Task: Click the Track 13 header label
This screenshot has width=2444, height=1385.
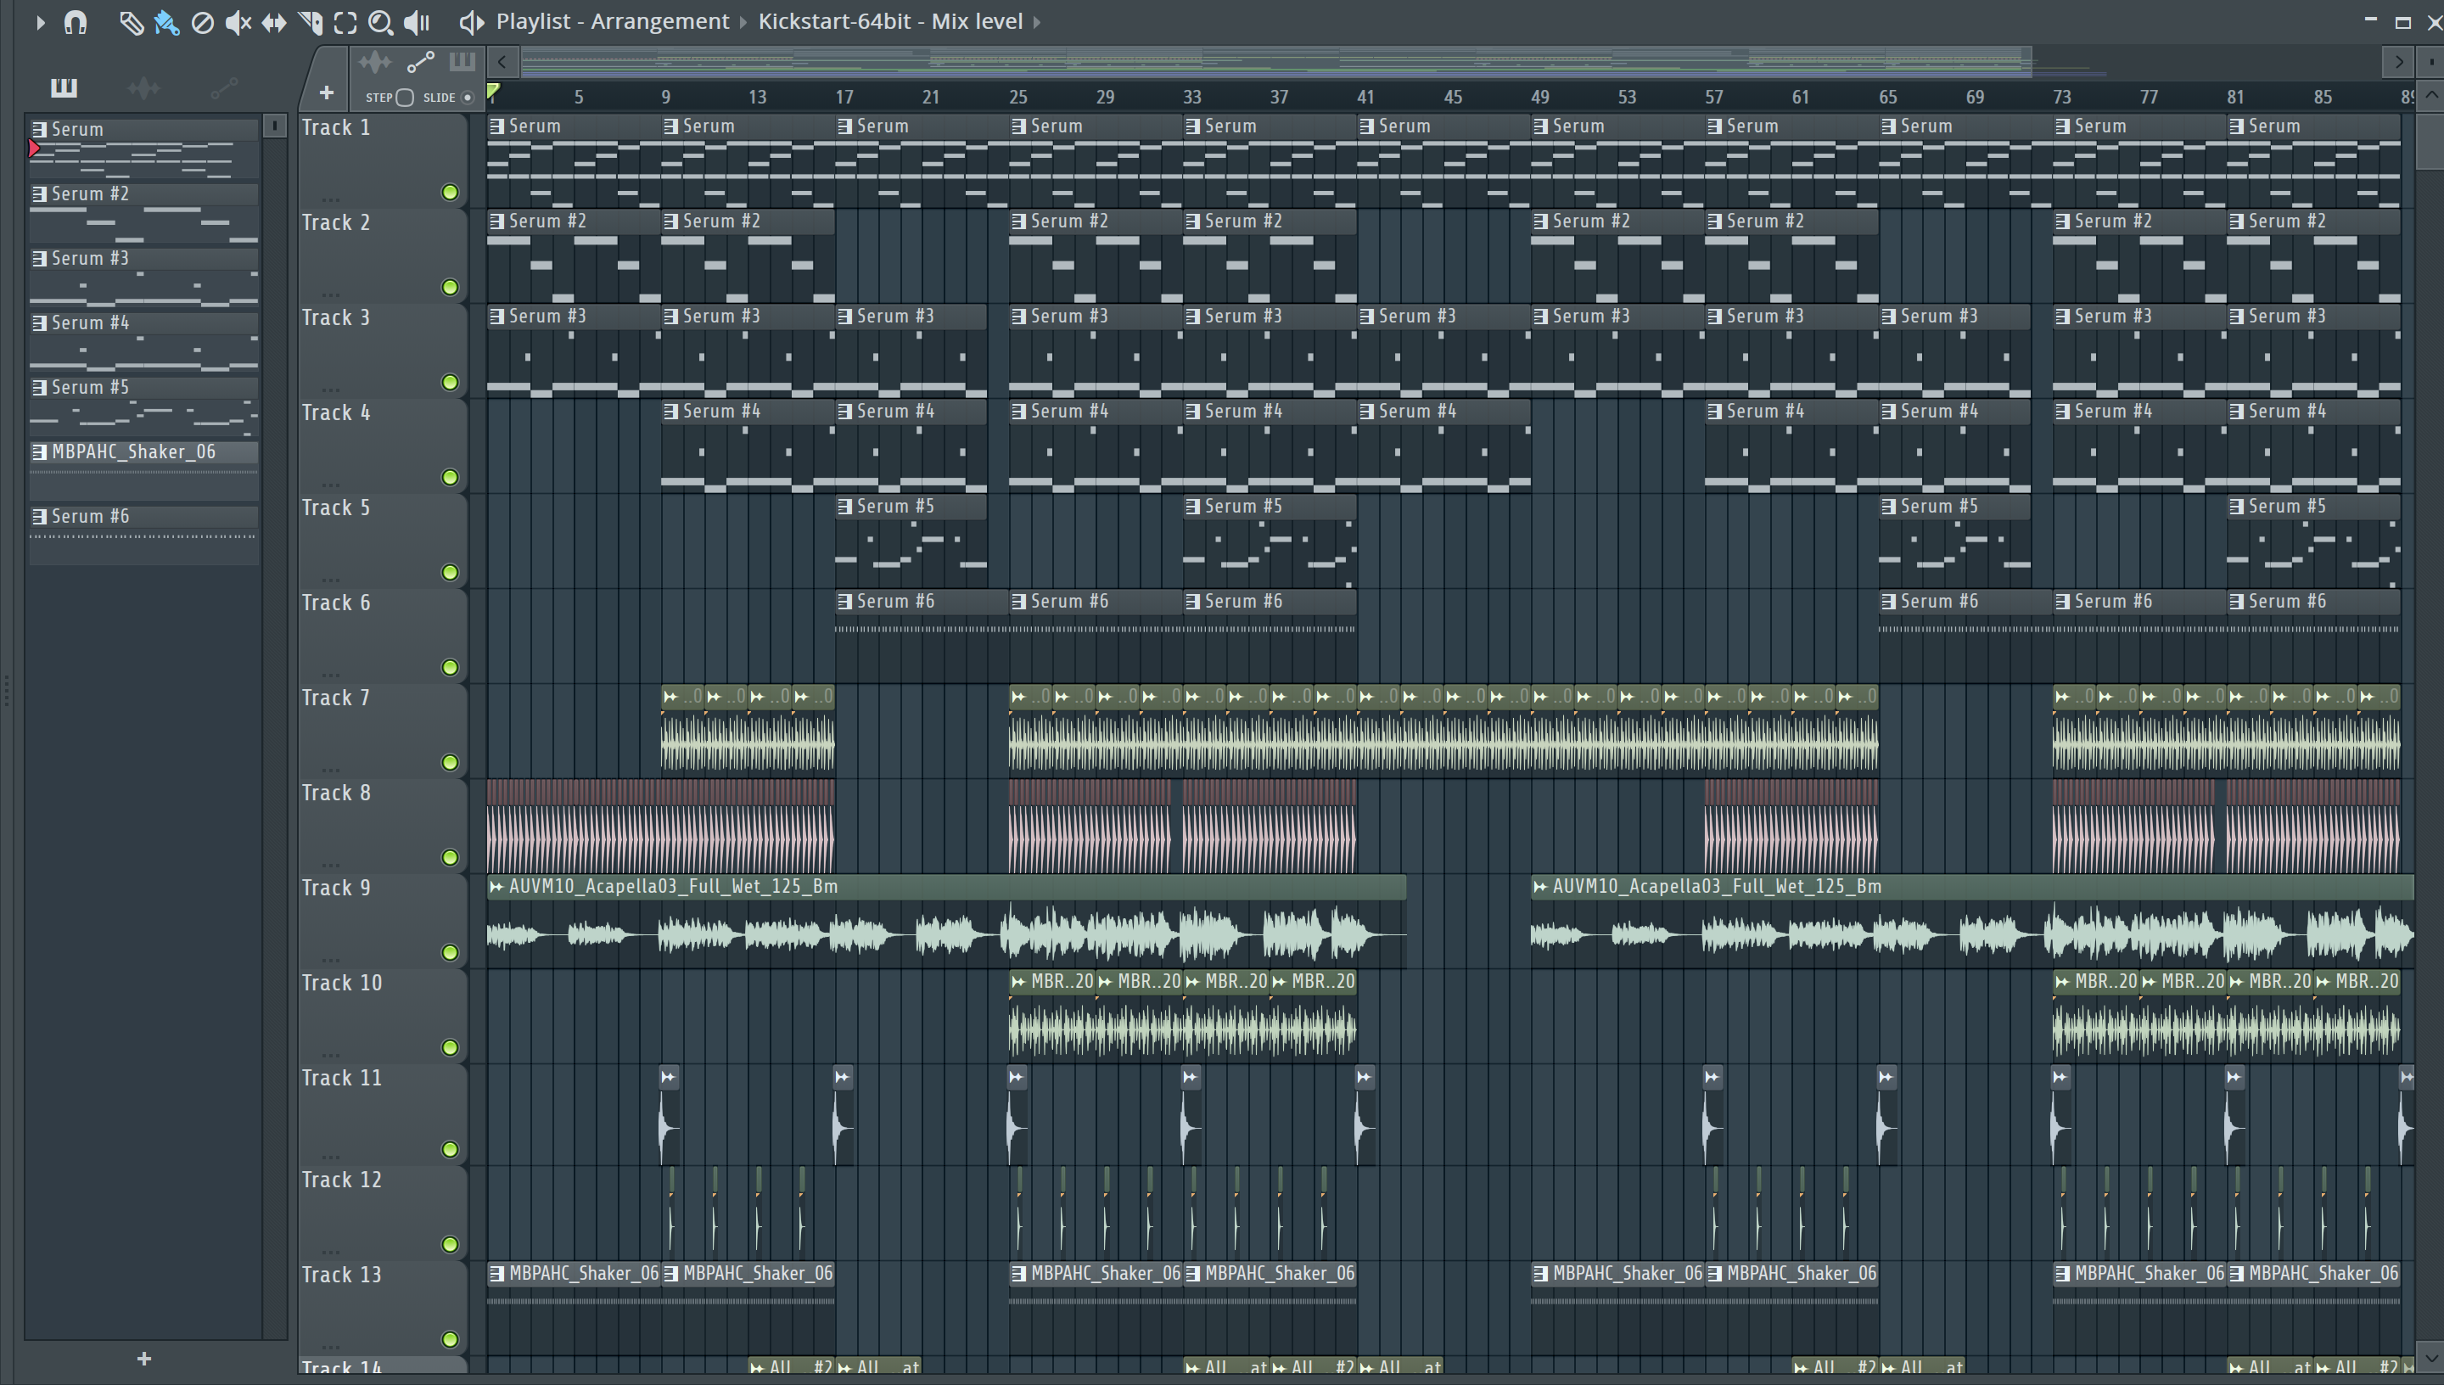Action: (341, 1276)
